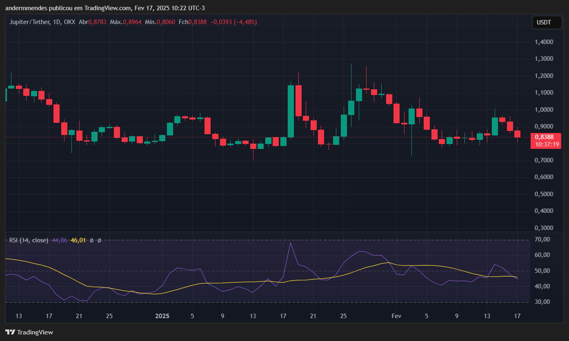Click the USDT currency button
The height and width of the screenshot is (341, 569).
[547, 22]
